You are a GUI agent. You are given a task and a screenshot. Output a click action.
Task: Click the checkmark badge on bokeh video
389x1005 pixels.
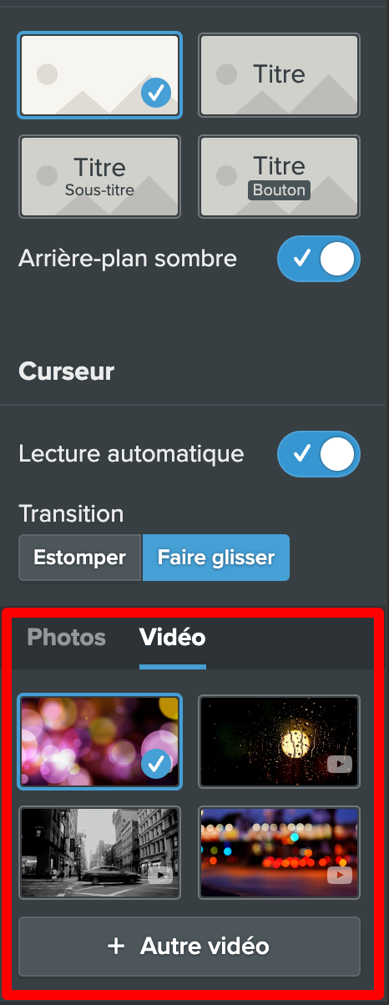pyautogui.click(x=156, y=763)
